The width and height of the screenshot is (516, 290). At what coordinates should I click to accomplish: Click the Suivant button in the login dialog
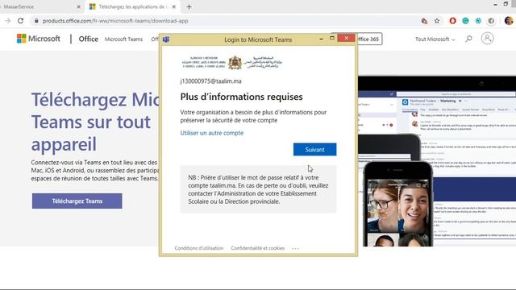pos(314,149)
